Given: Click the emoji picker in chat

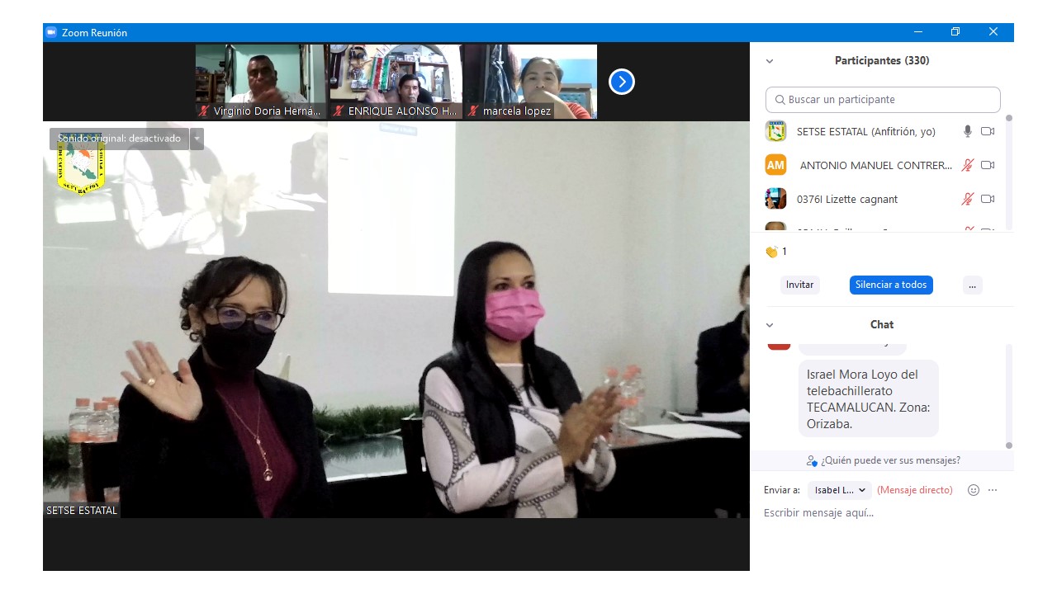Looking at the screenshot, I should tap(973, 490).
